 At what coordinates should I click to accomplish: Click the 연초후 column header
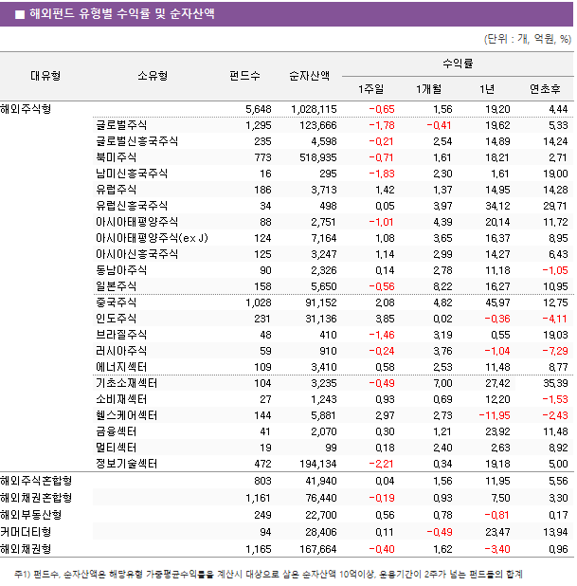(x=545, y=89)
